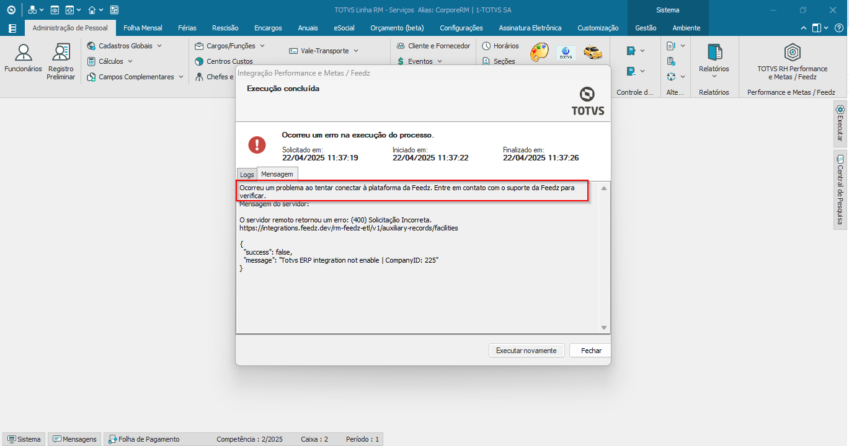The height and width of the screenshot is (446, 849).
Task: Click the document-check icon in the Alte... group
Action: click(671, 61)
